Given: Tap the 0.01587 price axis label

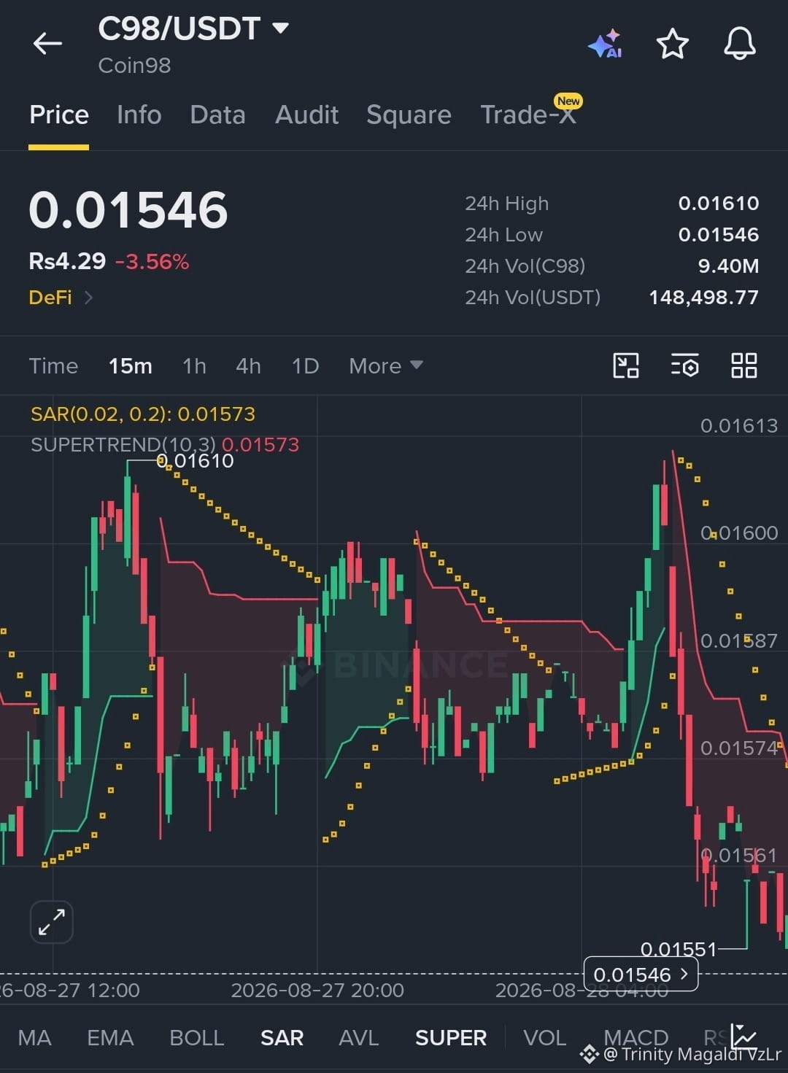Looking at the screenshot, I should point(739,641).
